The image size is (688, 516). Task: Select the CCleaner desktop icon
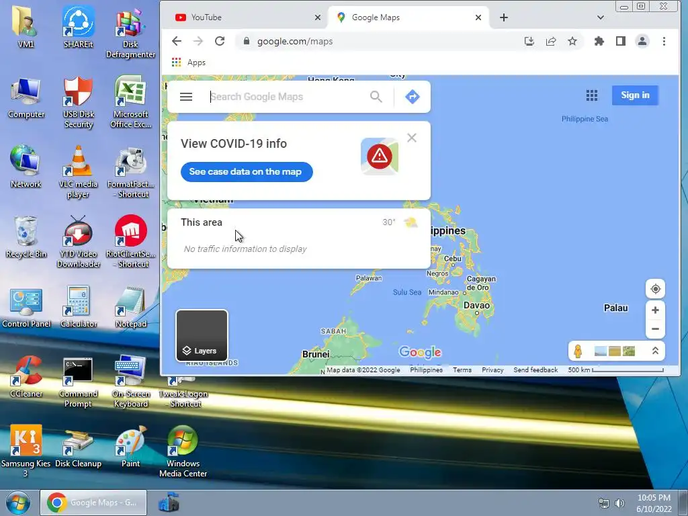click(x=26, y=376)
